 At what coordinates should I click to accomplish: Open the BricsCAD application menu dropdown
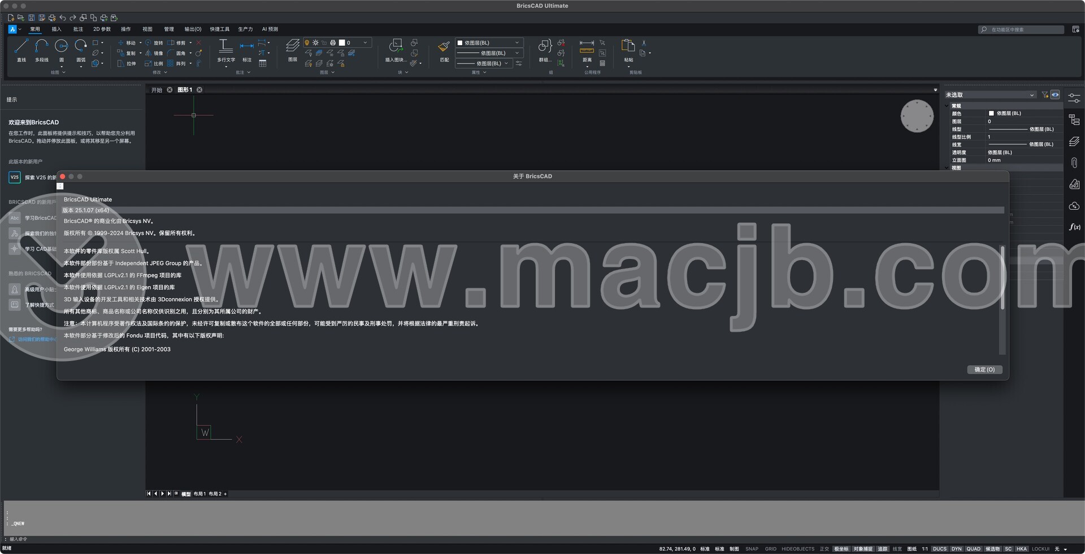pos(15,29)
